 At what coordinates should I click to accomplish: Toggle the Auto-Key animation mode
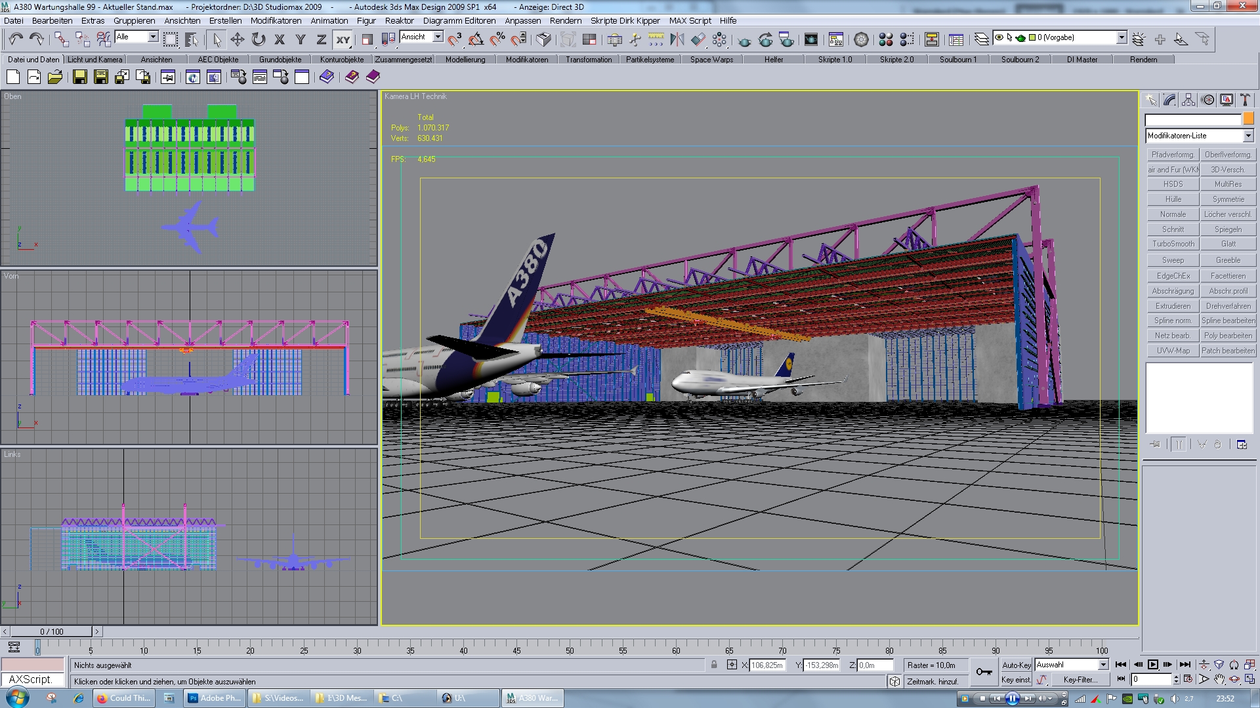point(1016,665)
